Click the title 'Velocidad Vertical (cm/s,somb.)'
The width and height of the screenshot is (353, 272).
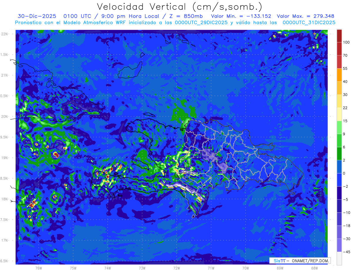coord(179,7)
